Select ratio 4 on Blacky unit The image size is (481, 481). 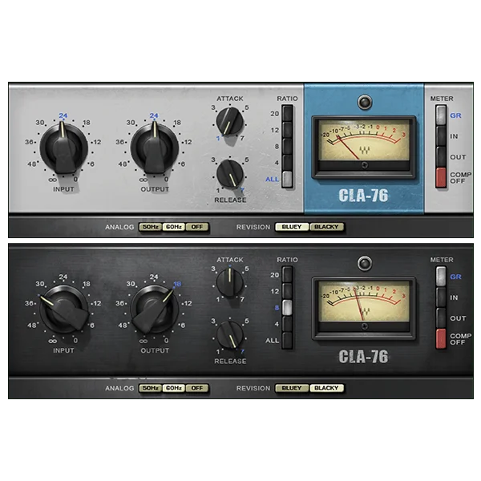288,324
